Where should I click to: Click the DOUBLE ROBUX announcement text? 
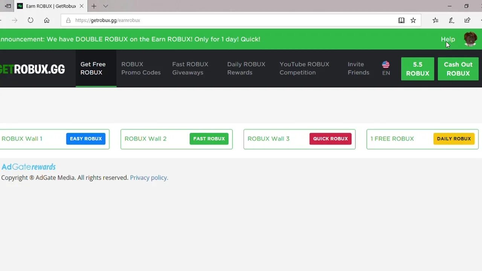tap(130, 39)
